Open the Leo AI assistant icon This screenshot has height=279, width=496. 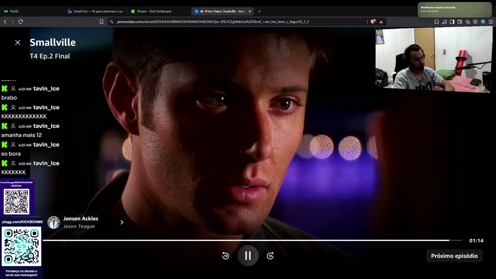pos(468,22)
